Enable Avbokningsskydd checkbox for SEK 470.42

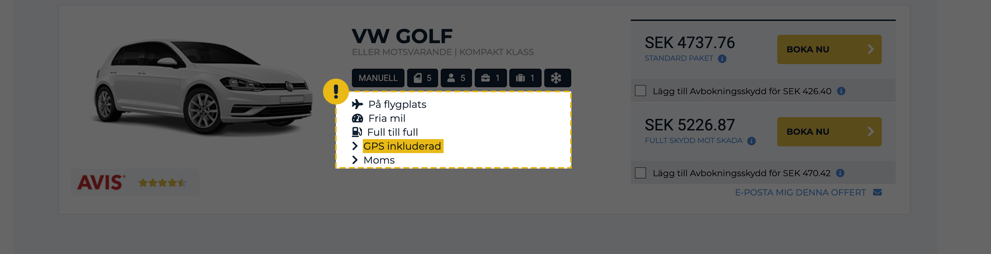[x=640, y=173]
